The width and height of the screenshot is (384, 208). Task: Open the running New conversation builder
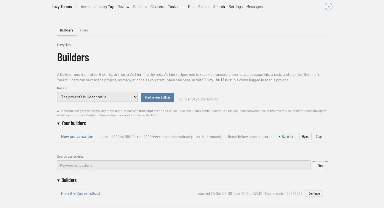tap(305, 137)
